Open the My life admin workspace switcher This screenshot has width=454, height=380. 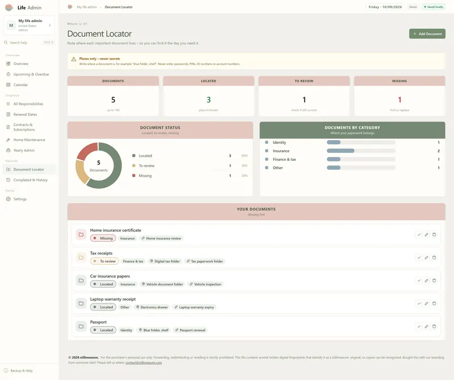tap(30, 25)
